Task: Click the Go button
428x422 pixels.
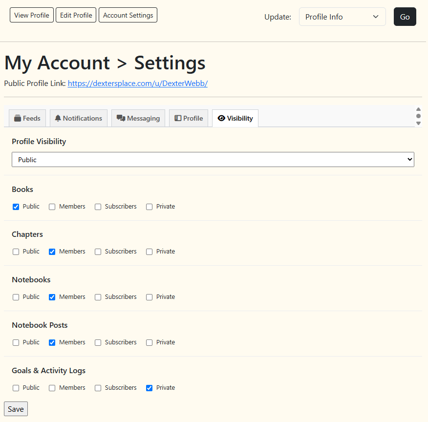Action: click(405, 17)
